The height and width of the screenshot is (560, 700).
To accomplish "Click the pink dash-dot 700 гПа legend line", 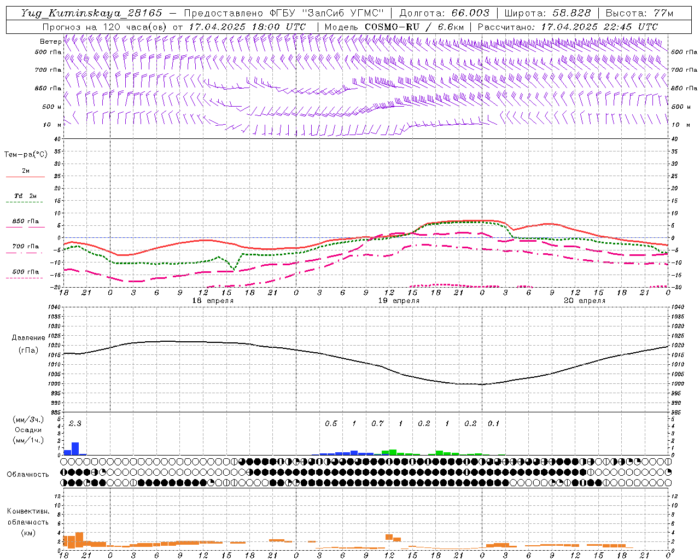I will tap(24, 253).
